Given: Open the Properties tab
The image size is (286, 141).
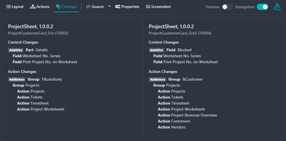Looking at the screenshot, I should 127,7.
